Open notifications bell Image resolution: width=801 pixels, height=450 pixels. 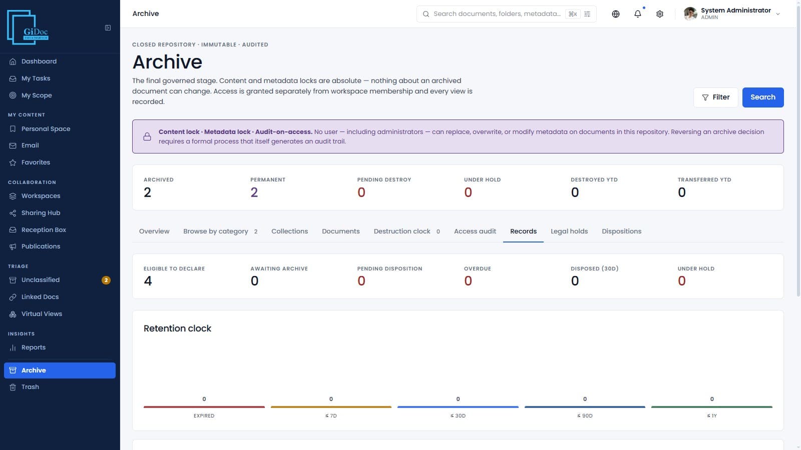point(638,14)
